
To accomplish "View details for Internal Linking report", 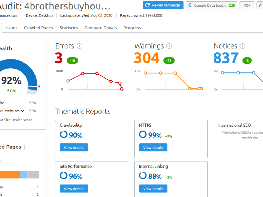I will pos(153,189).
